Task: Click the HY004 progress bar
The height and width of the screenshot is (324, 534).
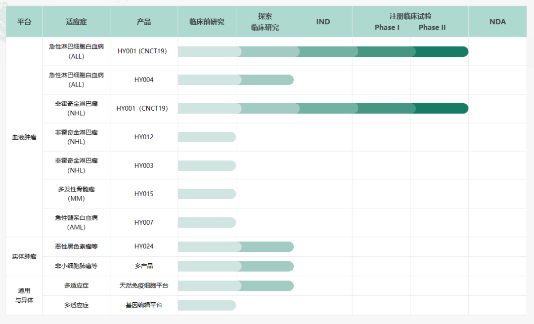Action: tap(235, 80)
